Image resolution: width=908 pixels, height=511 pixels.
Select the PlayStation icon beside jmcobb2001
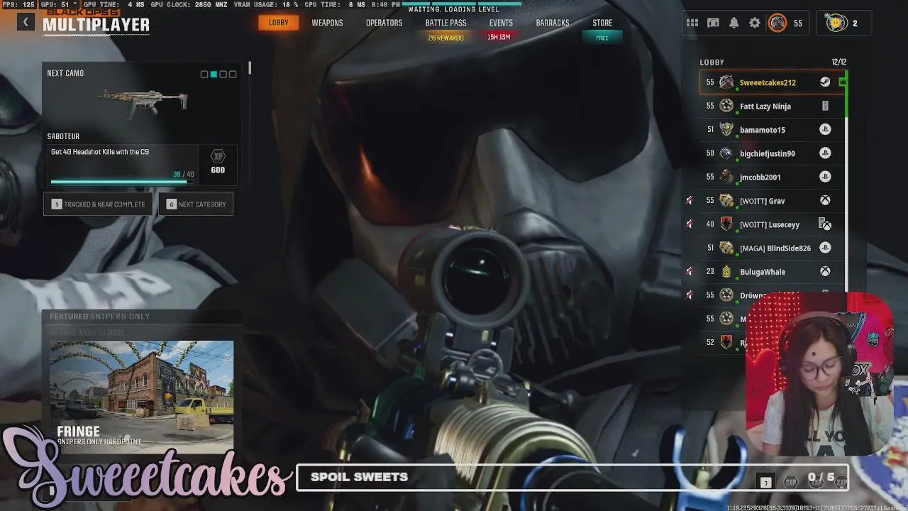point(825,177)
